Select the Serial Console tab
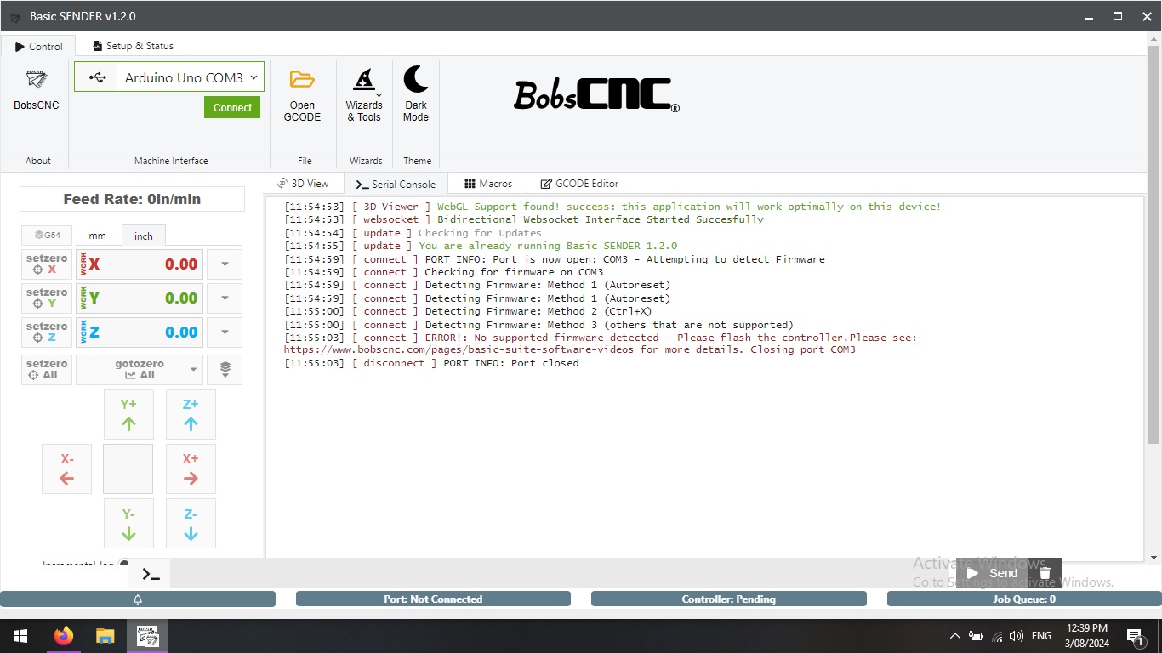This screenshot has width=1162, height=653. 396,184
